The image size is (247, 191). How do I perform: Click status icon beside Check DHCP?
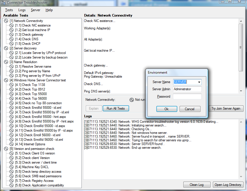[11, 44]
